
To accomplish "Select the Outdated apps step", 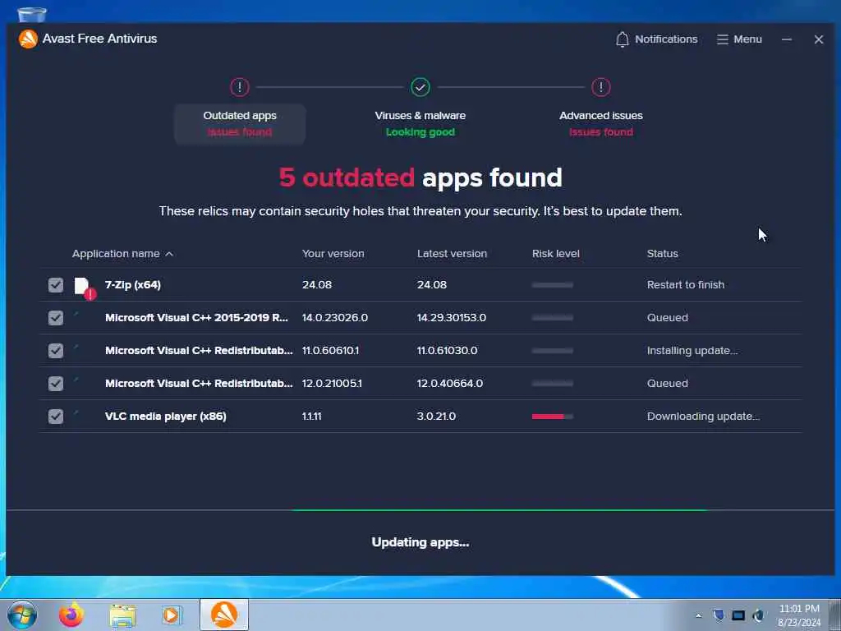I will 240,124.
